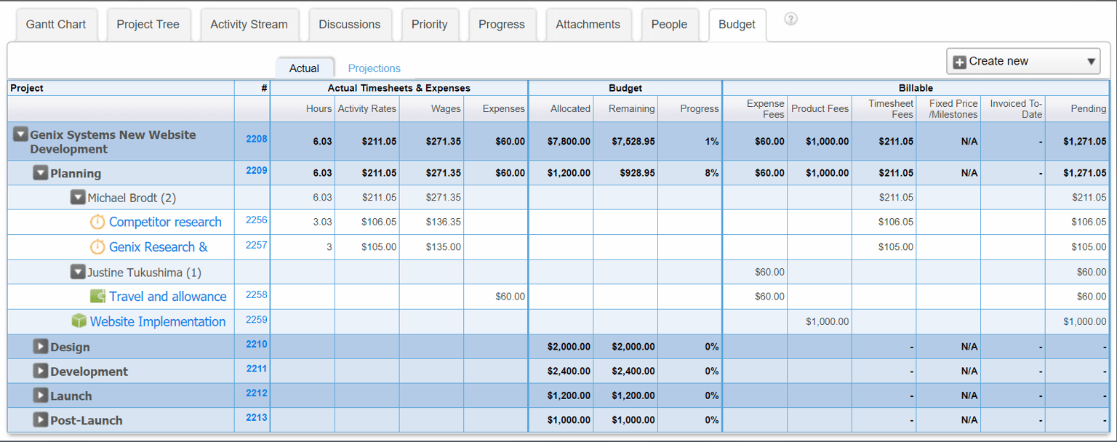This screenshot has width=1117, height=442.
Task: Collapse the Michael Brodt group
Action: click(79, 197)
